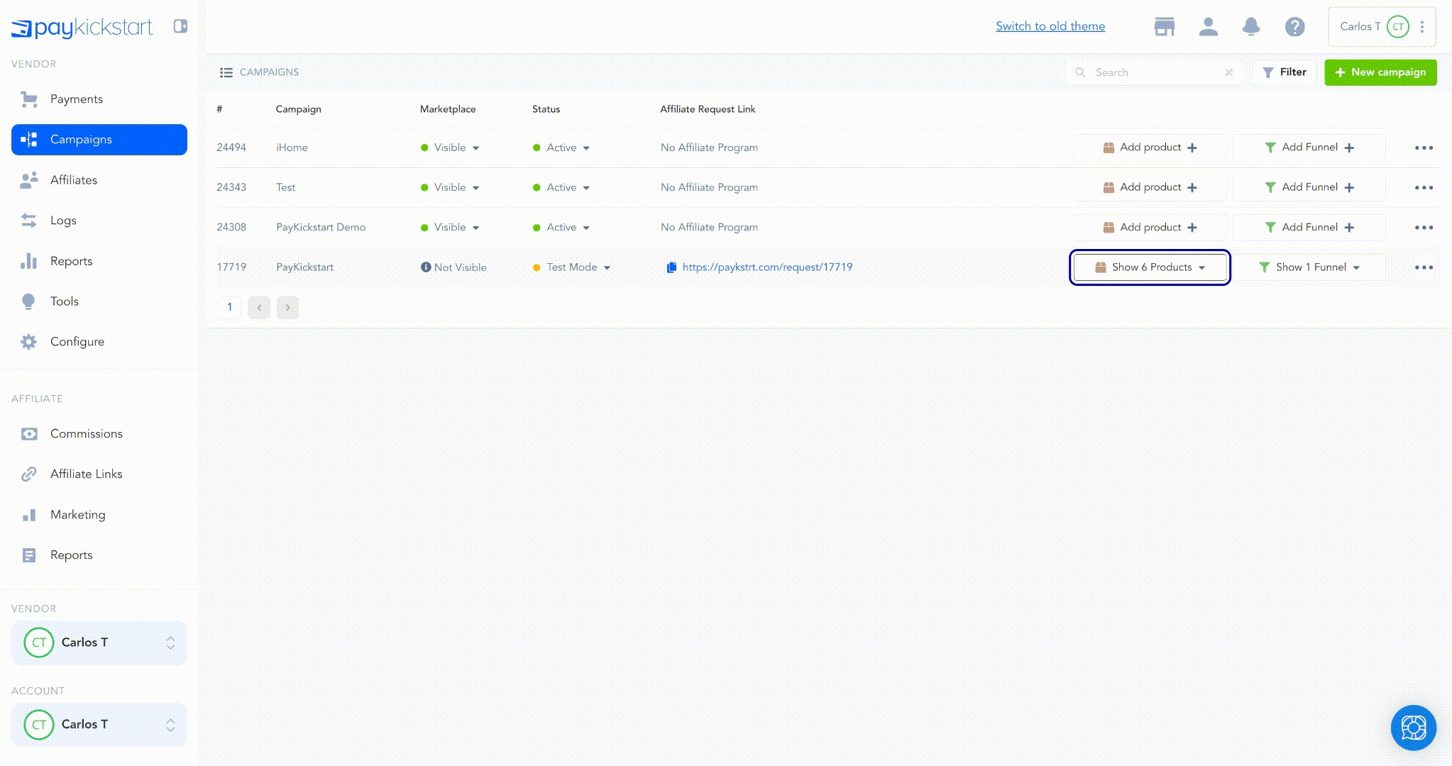Open Campaigns in the vendor menu

99,140
